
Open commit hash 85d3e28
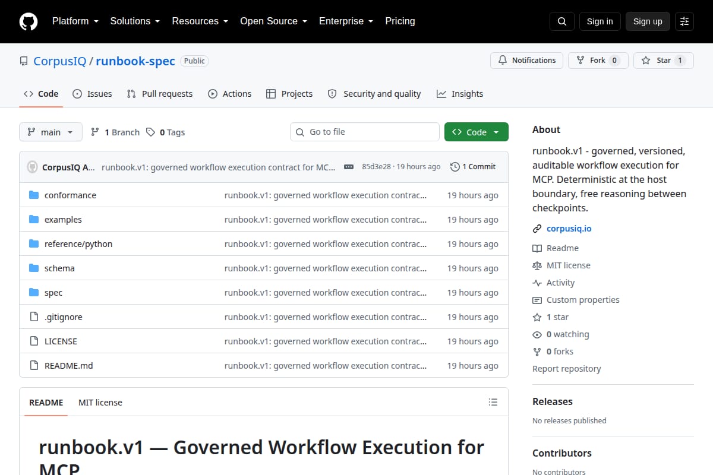376,167
